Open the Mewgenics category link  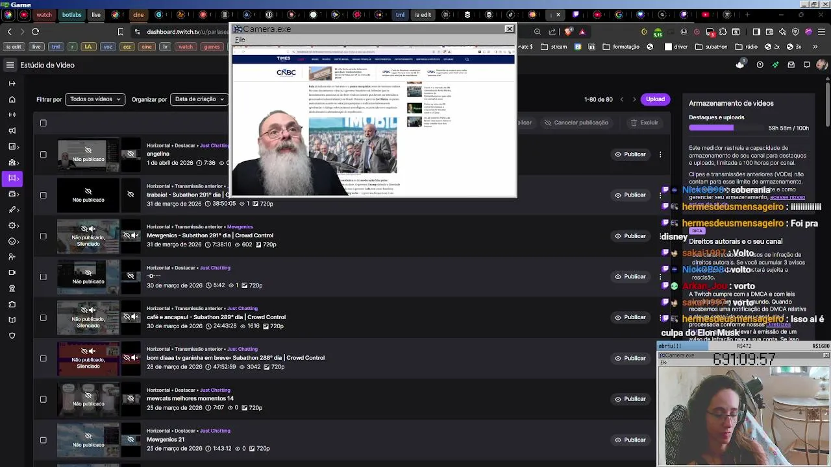[240, 227]
